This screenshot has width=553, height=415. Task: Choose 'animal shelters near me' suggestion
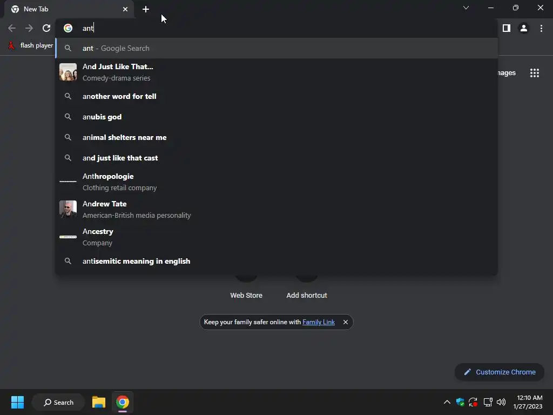tap(276, 137)
